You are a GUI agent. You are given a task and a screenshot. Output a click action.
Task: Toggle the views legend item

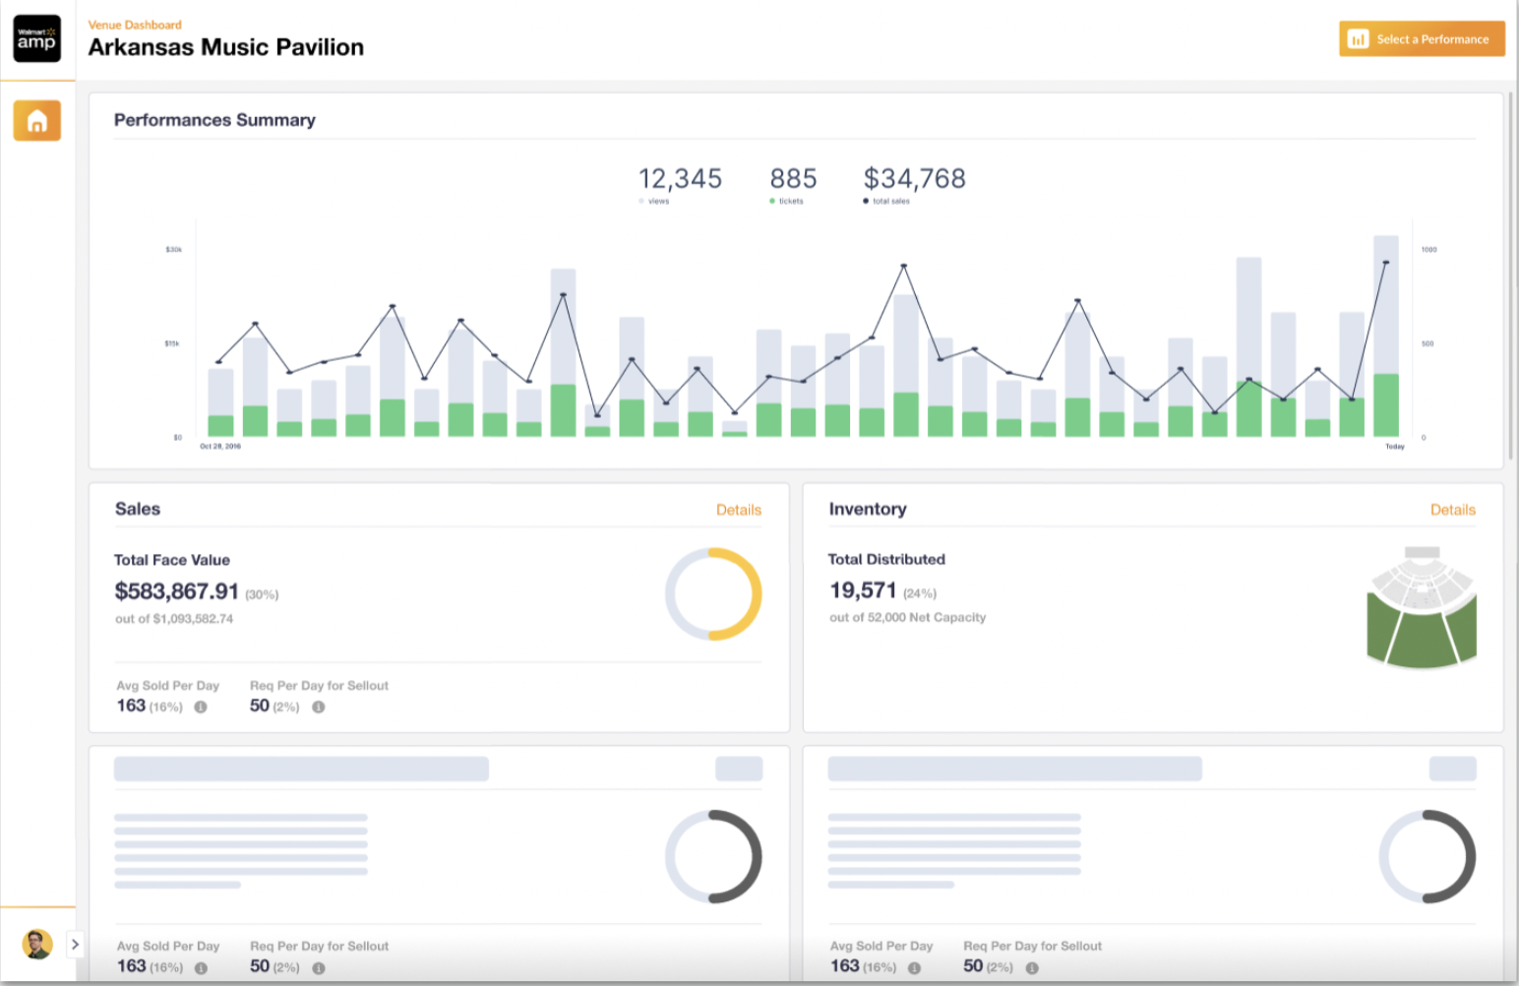click(x=654, y=201)
